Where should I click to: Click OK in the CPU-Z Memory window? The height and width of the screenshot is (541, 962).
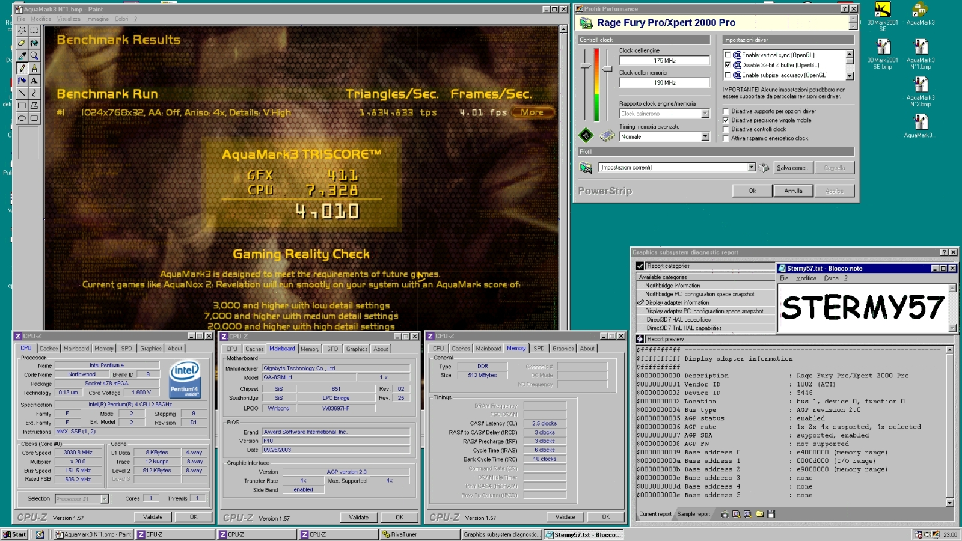point(605,517)
